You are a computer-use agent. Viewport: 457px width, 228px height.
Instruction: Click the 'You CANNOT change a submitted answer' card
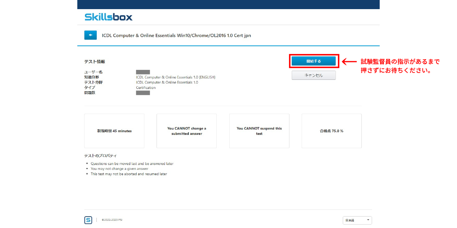(x=187, y=131)
